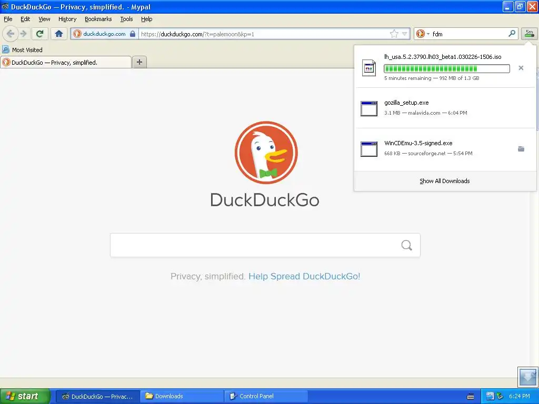Click the system tray clock
Viewport: 539px width, 404px height.
pos(519,396)
